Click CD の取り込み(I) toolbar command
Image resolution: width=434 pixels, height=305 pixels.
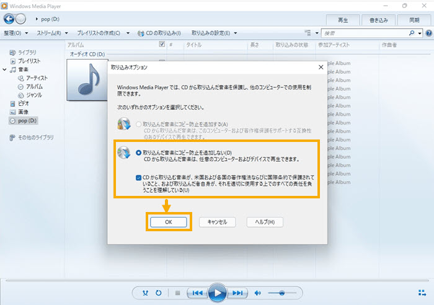(159, 33)
